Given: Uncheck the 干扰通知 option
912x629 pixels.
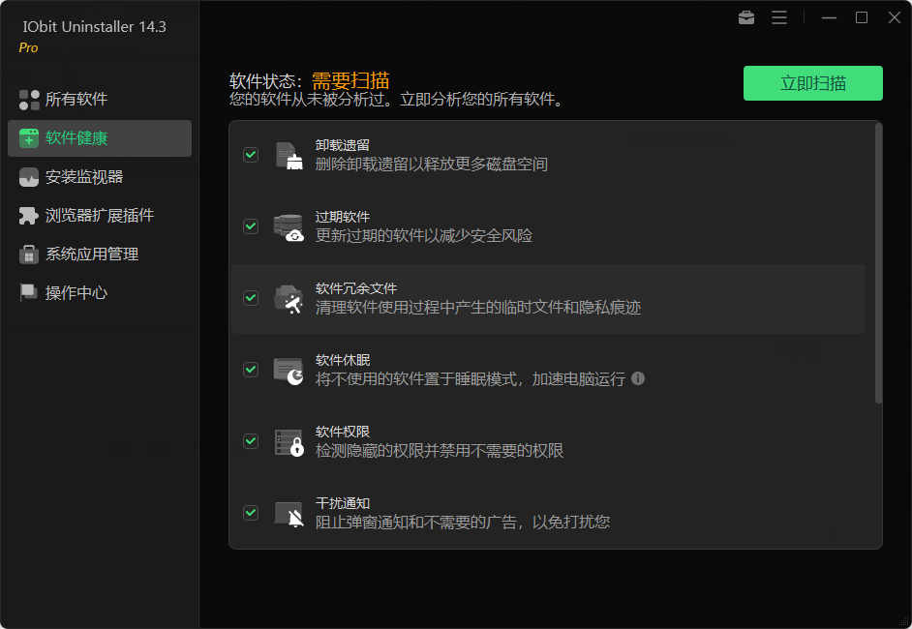Looking at the screenshot, I should pyautogui.click(x=251, y=513).
